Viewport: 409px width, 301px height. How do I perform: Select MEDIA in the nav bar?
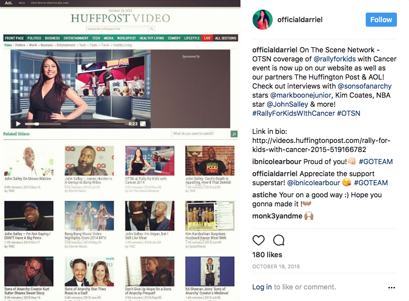[109, 38]
